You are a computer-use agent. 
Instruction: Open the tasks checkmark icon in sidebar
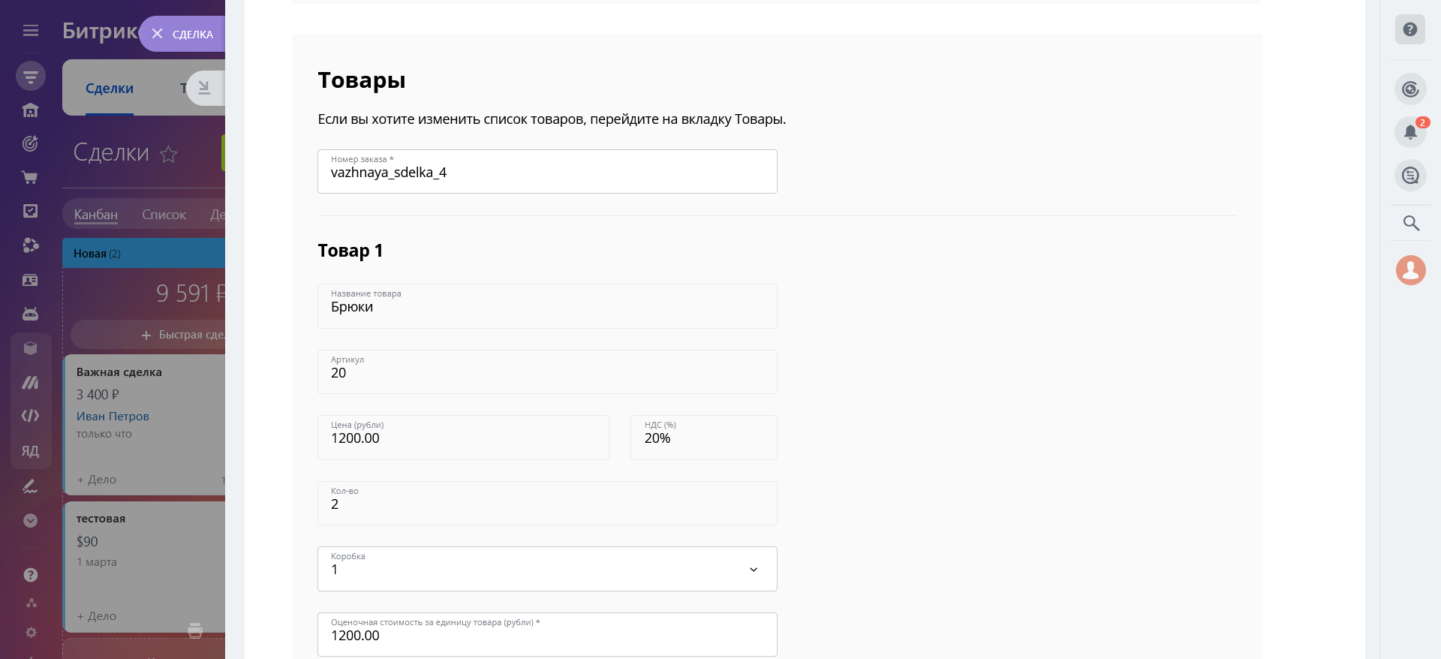[x=30, y=211]
